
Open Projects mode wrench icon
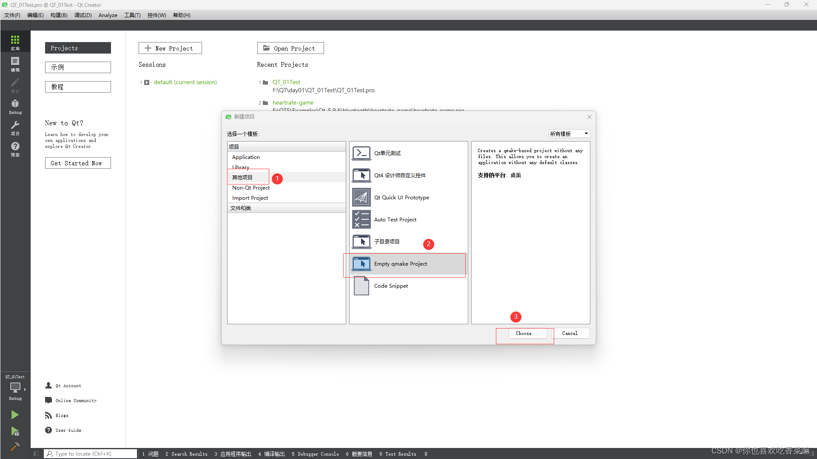point(15,127)
